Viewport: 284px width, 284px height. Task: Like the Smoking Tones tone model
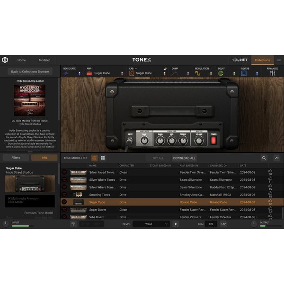click(x=270, y=194)
